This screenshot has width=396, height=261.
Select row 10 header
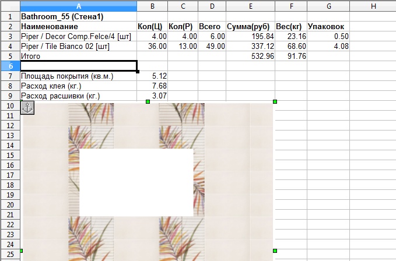coord(10,105)
